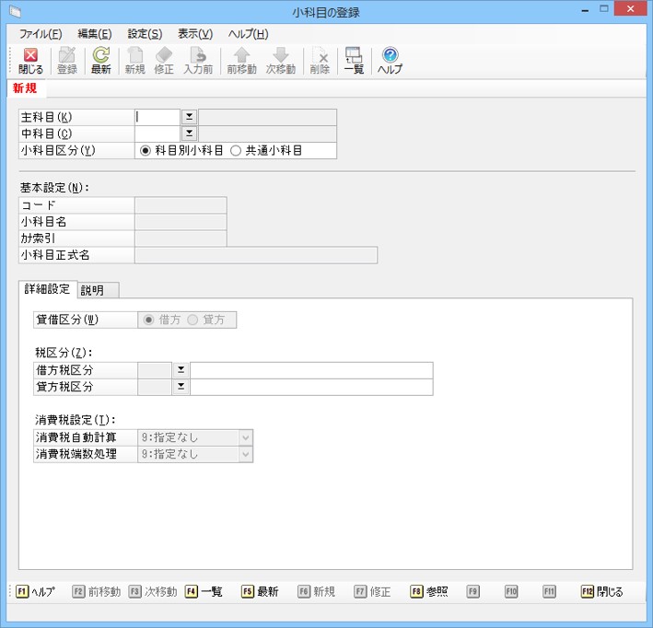The width and height of the screenshot is (653, 628).
Task: Click the 削除 delete toolbar icon
Action: click(320, 56)
